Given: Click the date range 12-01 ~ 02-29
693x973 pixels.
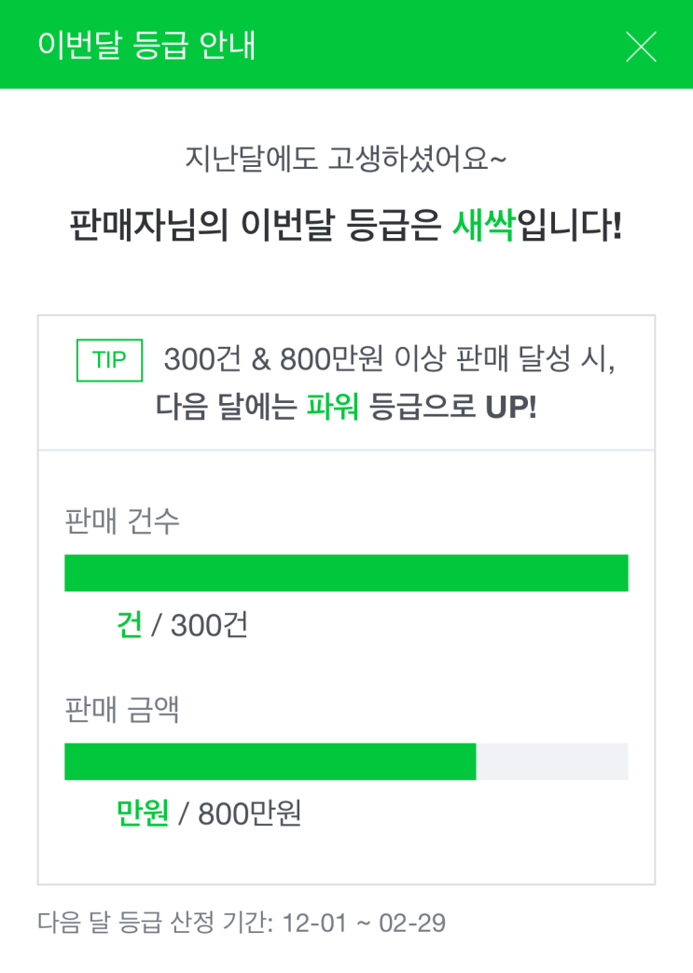Looking at the screenshot, I should 362,924.
